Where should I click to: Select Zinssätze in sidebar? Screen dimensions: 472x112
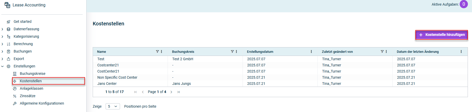tap(28, 96)
